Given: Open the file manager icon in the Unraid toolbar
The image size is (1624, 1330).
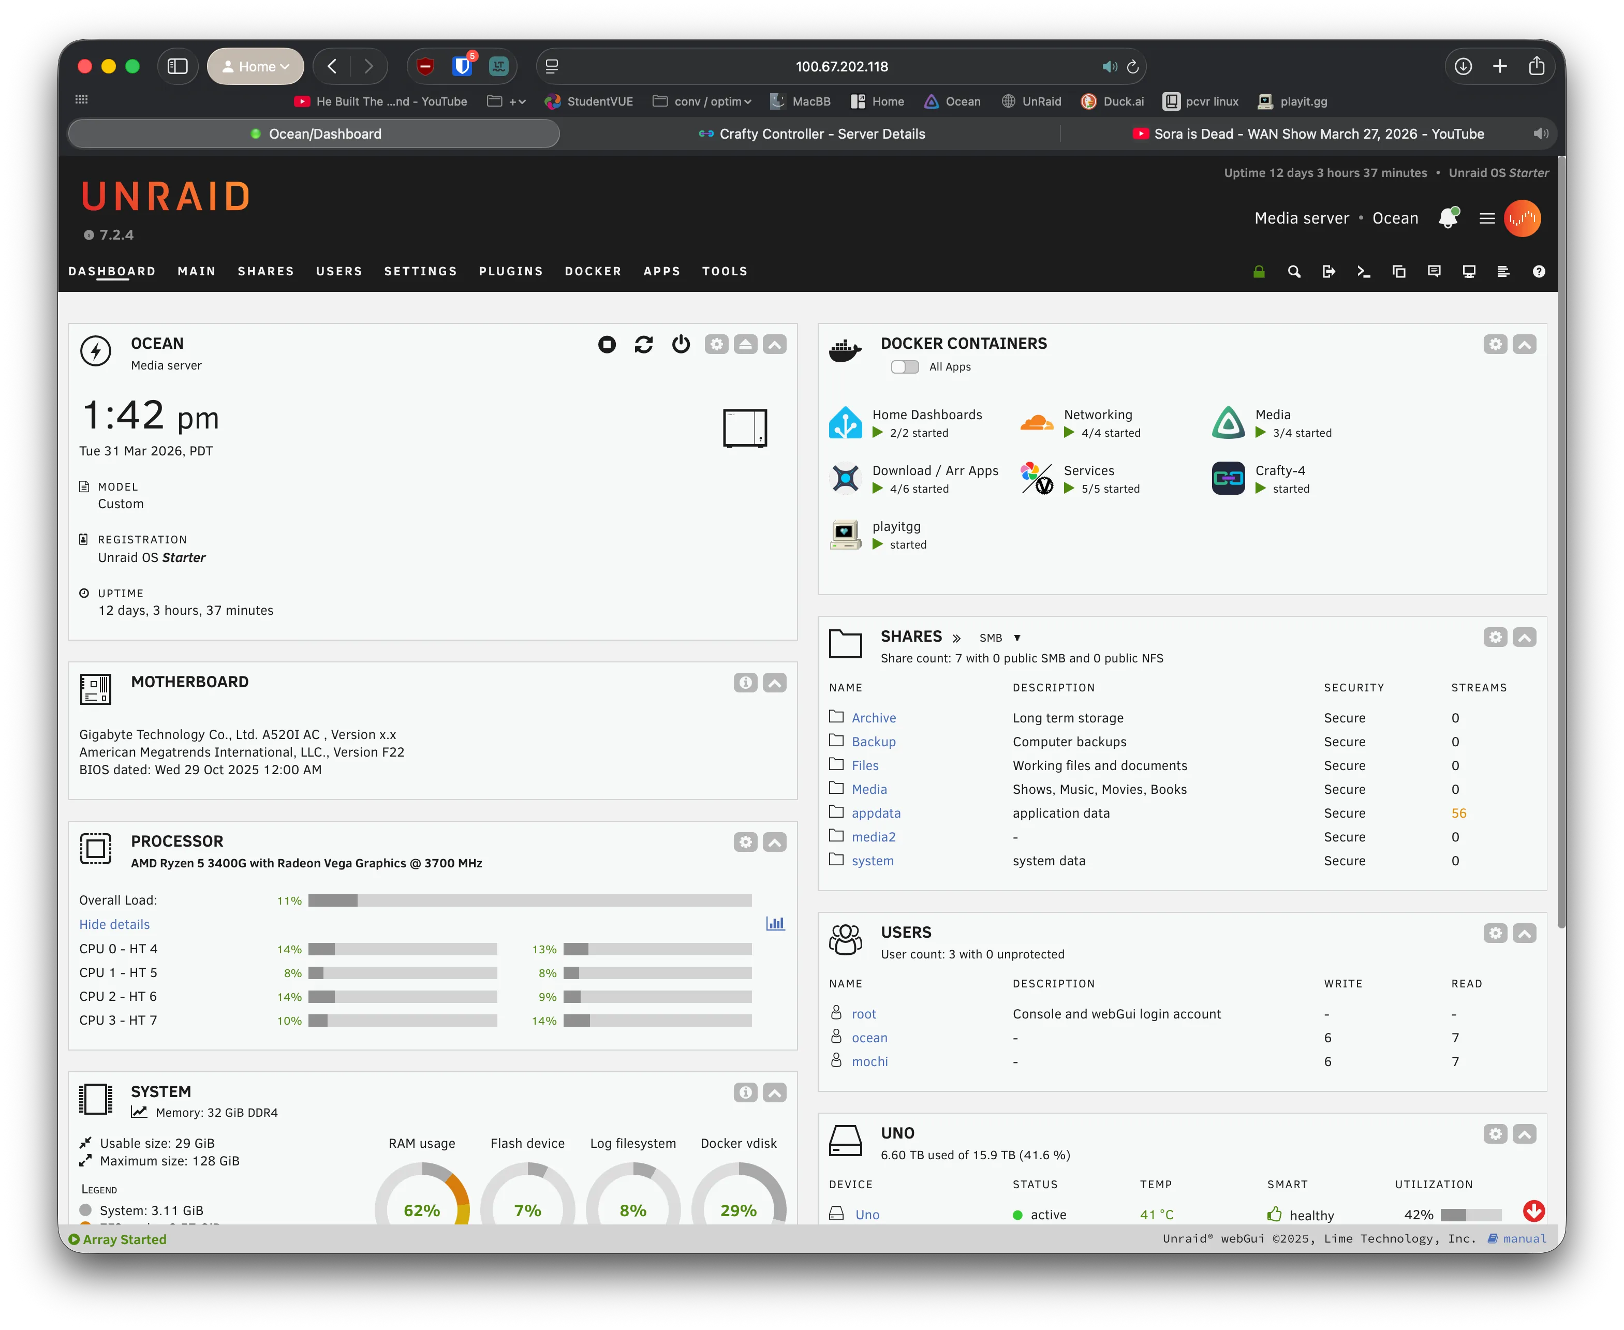Looking at the screenshot, I should coord(1399,272).
